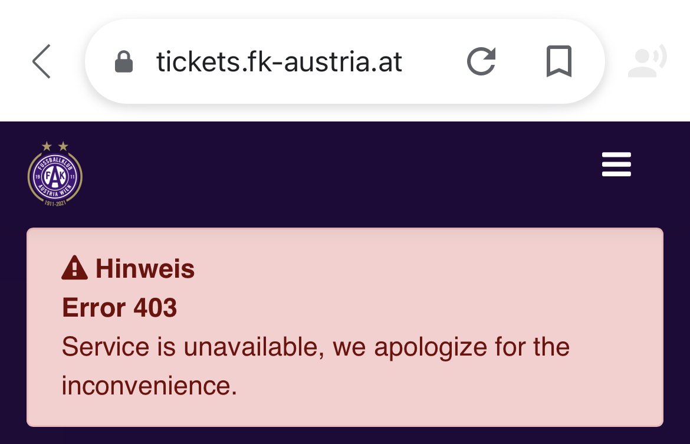Tap the greyed-out read-aloud person icon
690x444 pixels.
(x=647, y=61)
